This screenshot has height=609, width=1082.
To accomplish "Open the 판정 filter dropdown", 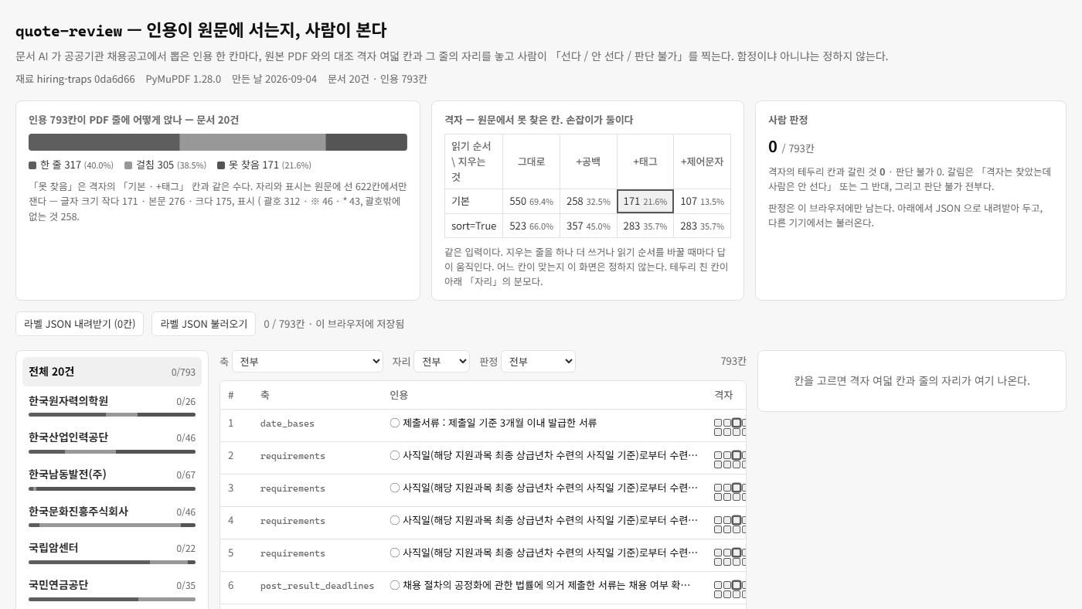I will click(x=538, y=362).
